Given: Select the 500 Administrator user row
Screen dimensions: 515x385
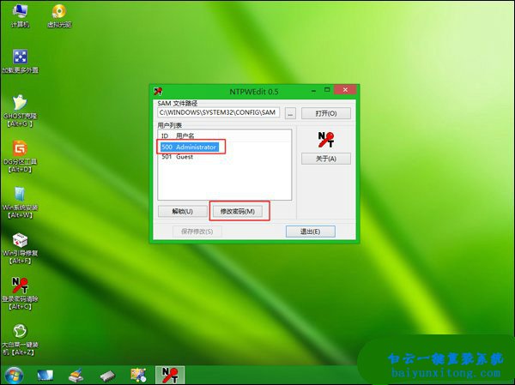Looking at the screenshot, I should pos(190,147).
